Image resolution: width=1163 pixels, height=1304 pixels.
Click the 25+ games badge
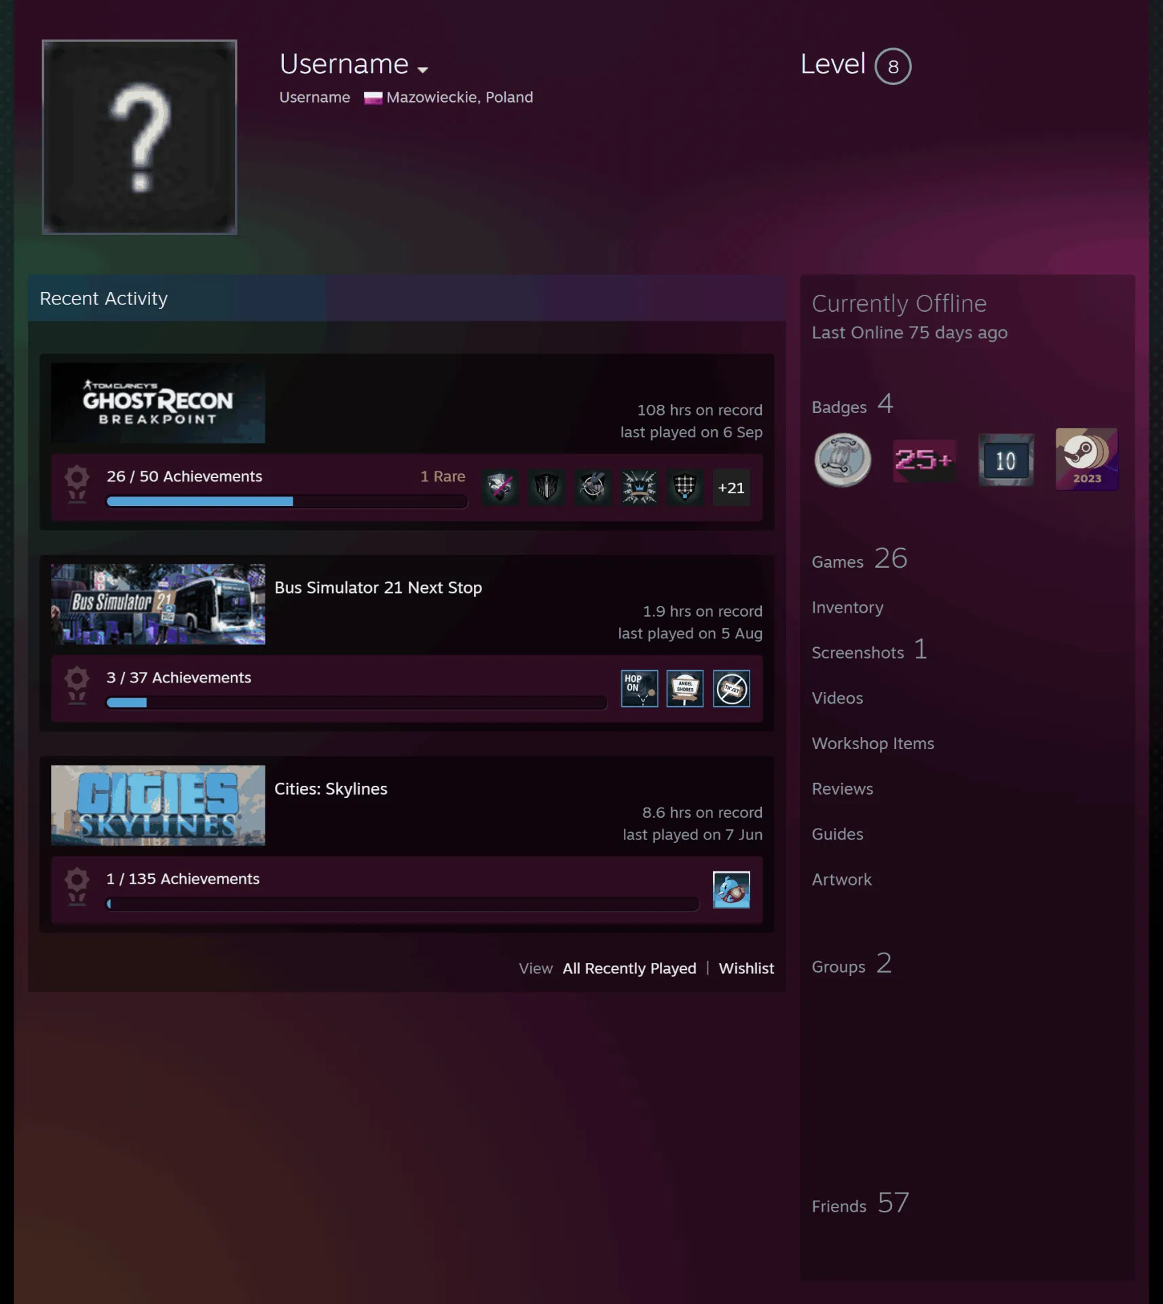coord(924,460)
